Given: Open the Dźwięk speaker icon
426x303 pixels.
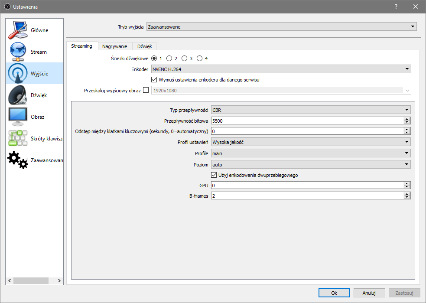Looking at the screenshot, I should click(x=18, y=95).
